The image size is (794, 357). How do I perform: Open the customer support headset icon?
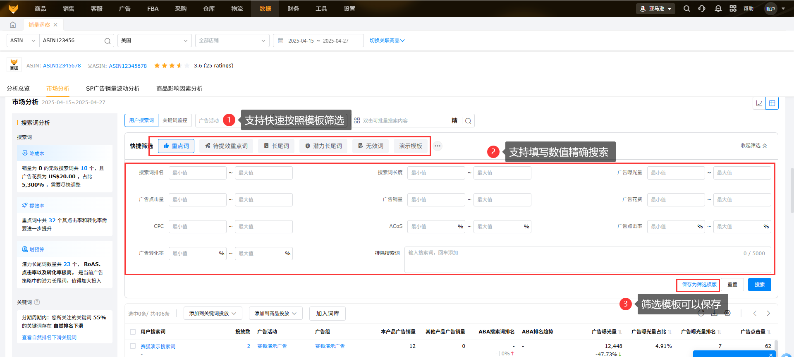pyautogui.click(x=702, y=9)
